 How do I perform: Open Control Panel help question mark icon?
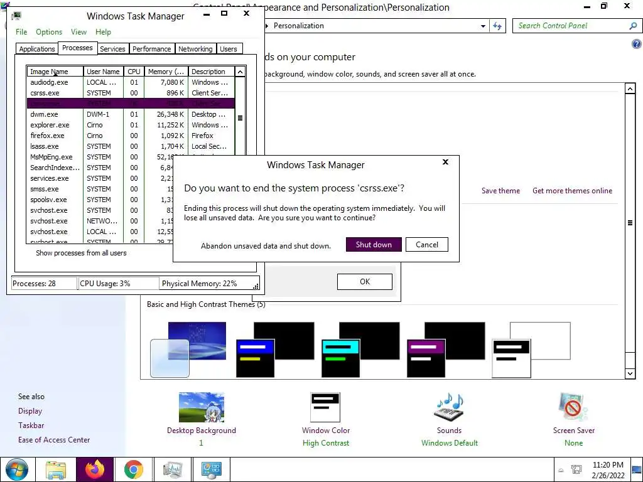[x=636, y=44]
